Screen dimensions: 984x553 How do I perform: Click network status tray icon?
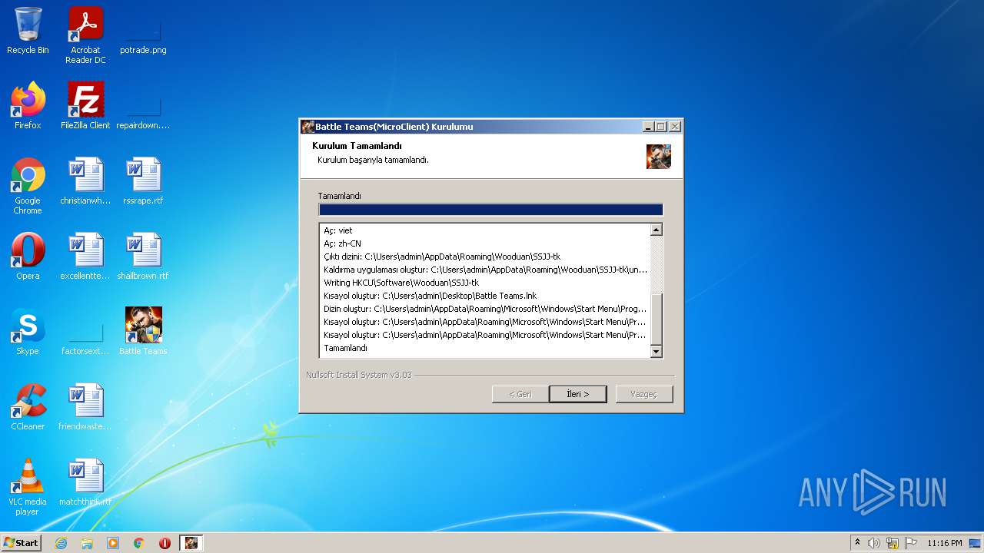893,543
